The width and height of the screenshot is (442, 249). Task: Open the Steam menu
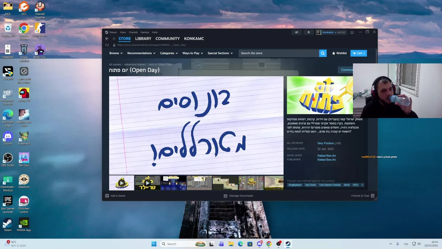point(113,32)
